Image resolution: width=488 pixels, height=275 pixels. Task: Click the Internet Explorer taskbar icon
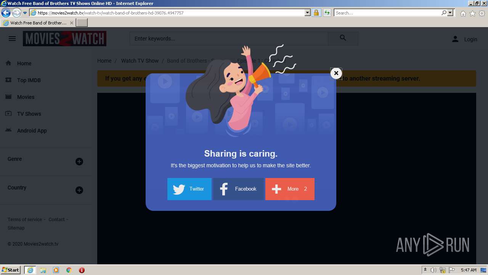(30, 270)
